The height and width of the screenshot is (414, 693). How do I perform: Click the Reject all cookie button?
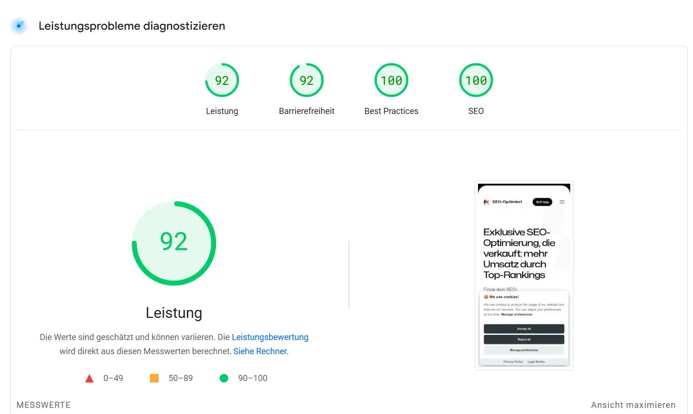[x=524, y=339]
